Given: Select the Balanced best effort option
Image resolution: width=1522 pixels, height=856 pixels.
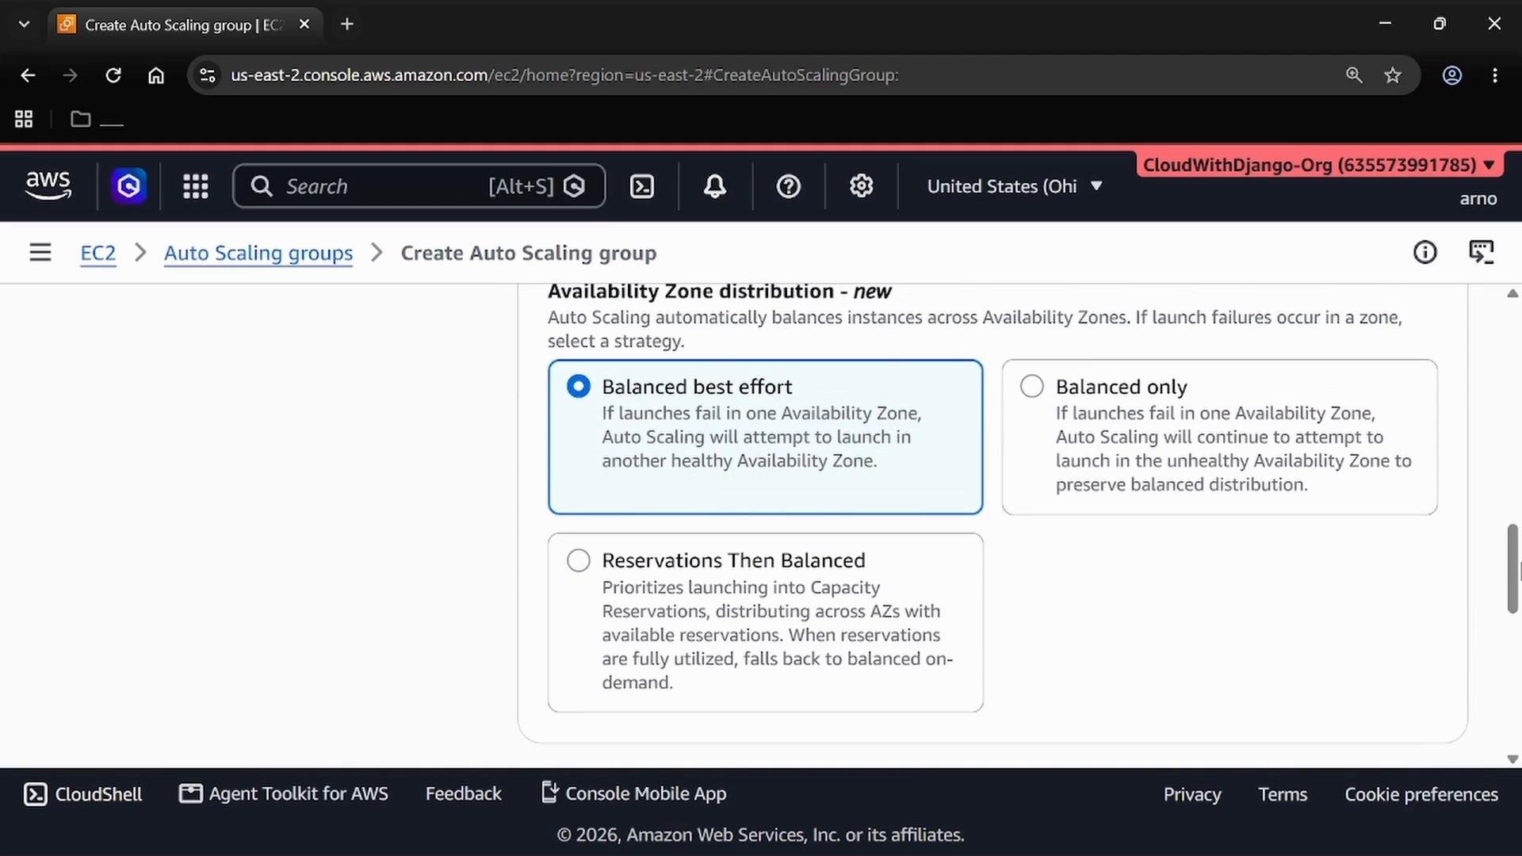Looking at the screenshot, I should point(579,387).
